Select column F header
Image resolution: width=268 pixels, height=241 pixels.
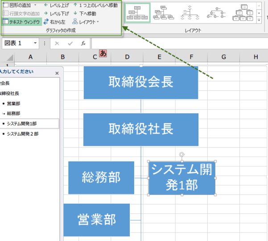tap(191, 57)
